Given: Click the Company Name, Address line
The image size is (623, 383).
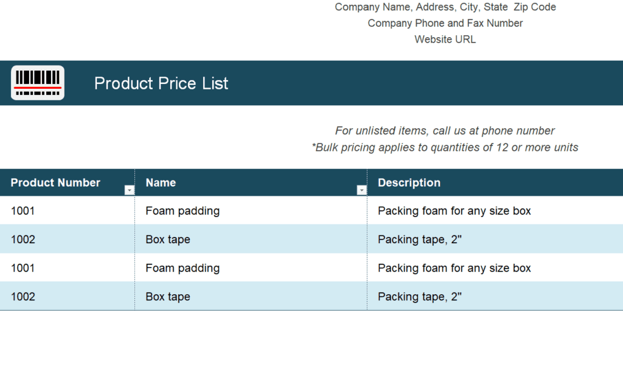Looking at the screenshot, I should [x=445, y=7].
